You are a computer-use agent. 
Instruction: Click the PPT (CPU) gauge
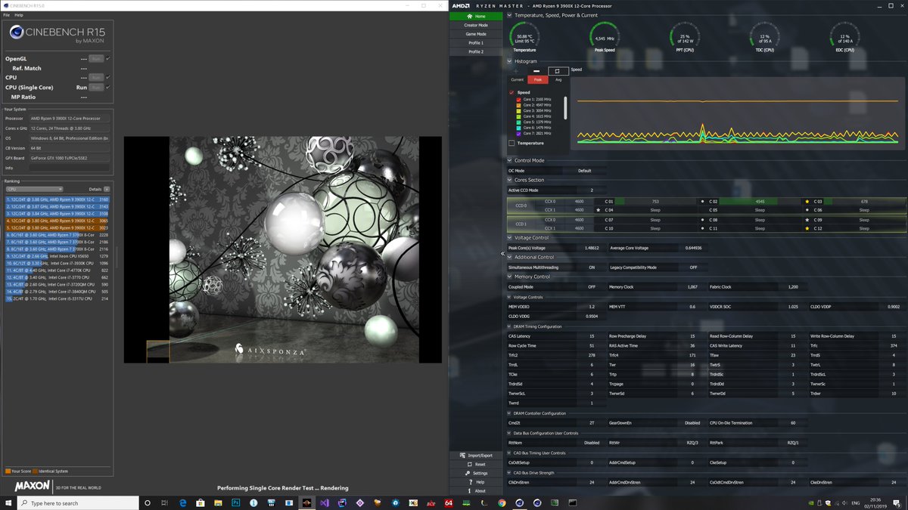[684, 36]
